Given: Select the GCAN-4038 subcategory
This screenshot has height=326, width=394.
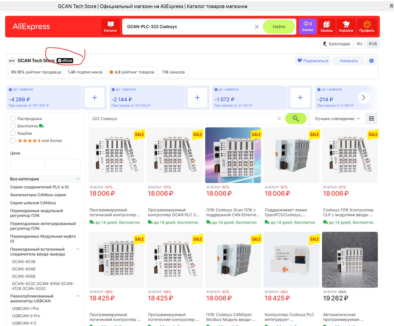Looking at the screenshot, I should point(24,262).
